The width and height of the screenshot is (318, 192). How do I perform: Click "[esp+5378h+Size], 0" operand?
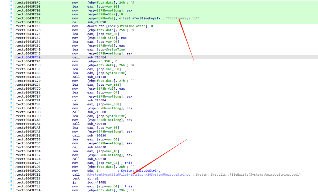[105, 14]
